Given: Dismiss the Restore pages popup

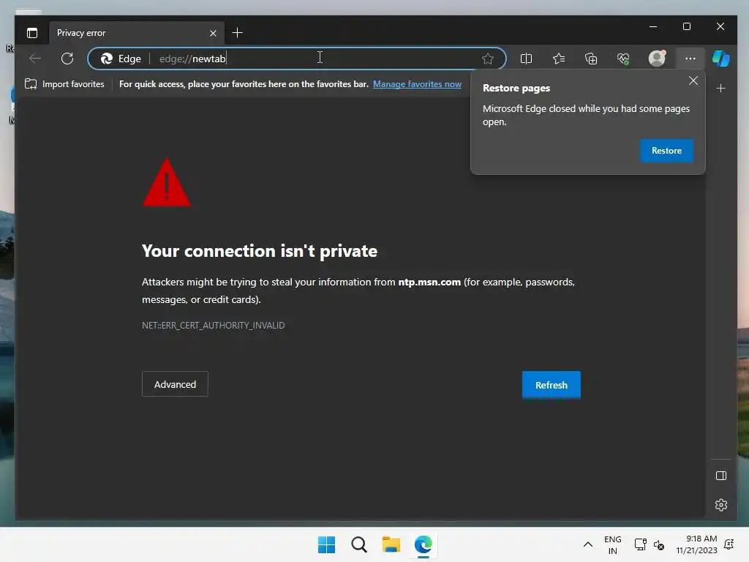Looking at the screenshot, I should (x=693, y=80).
